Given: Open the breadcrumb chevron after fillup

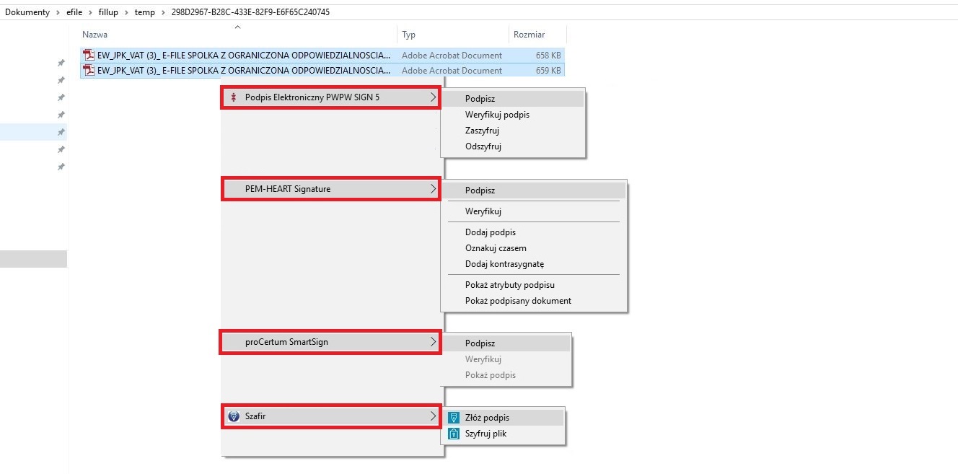Looking at the screenshot, I should click(x=128, y=12).
